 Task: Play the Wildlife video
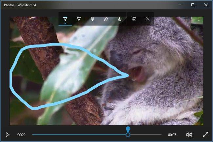[7, 135]
